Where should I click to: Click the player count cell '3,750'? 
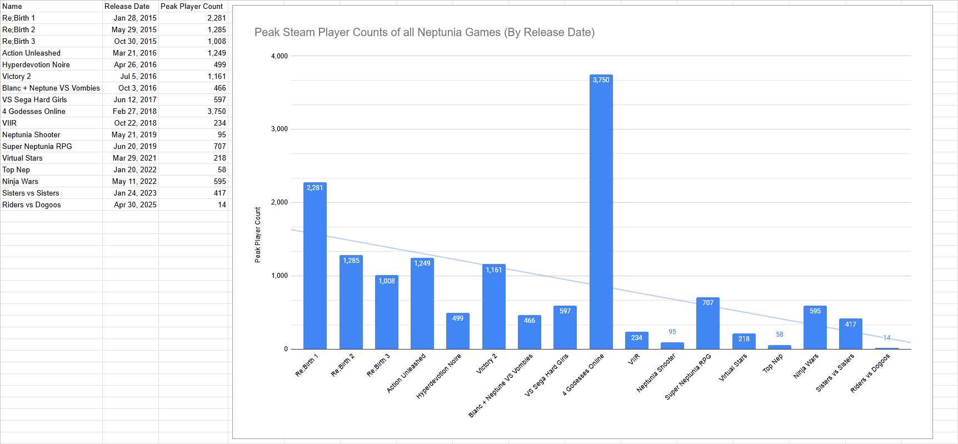(193, 111)
